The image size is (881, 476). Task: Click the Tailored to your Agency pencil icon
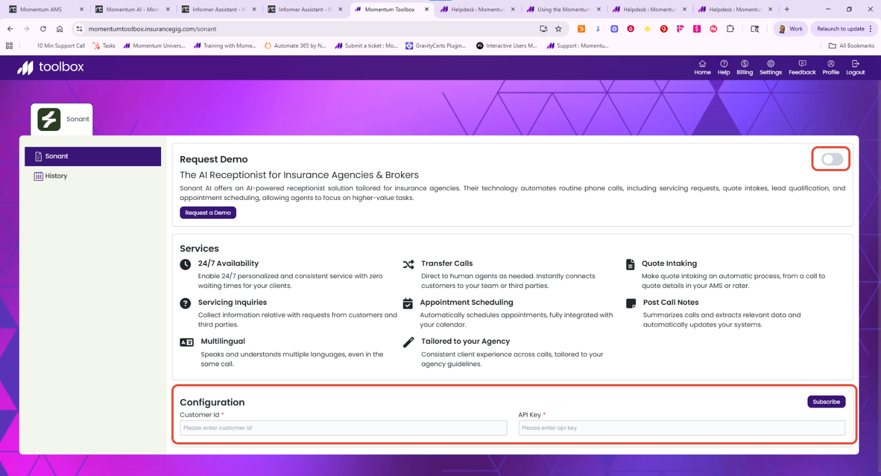click(x=408, y=342)
